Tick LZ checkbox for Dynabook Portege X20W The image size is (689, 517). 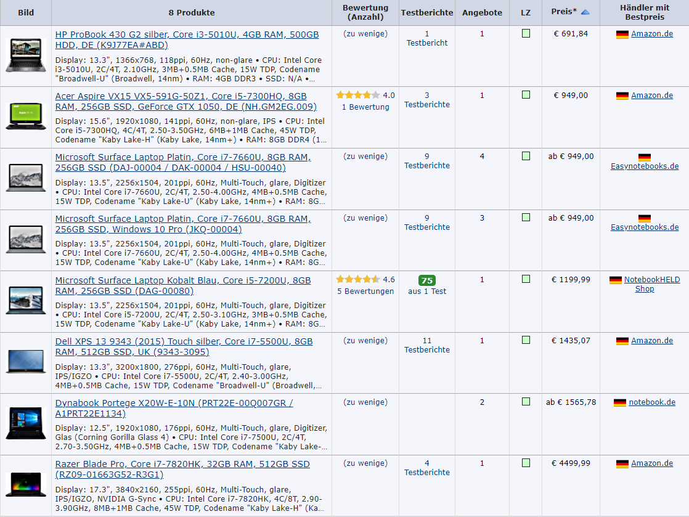click(x=526, y=402)
